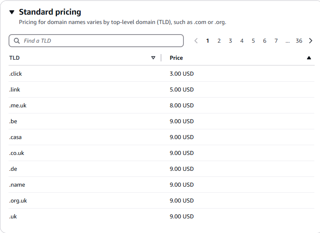Image resolution: width=320 pixels, height=233 pixels.
Task: Jump to last page 36
Action: (299, 41)
